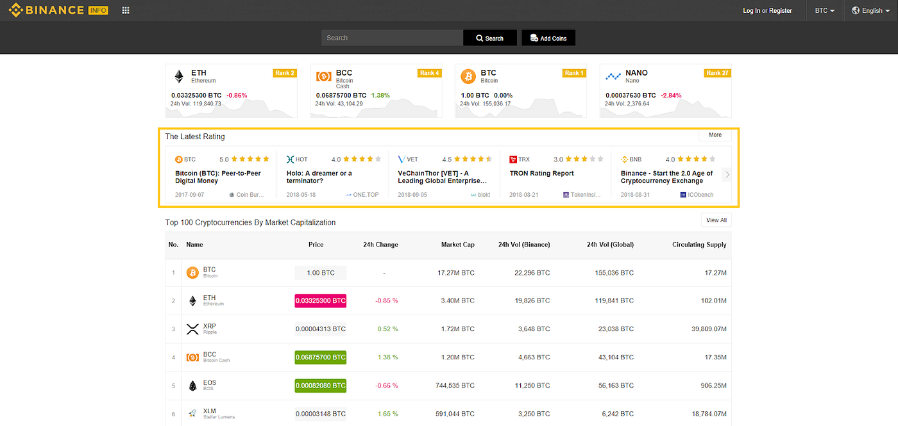The height and width of the screenshot is (426, 898).
Task: Click the Log In link
Action: 750,10
